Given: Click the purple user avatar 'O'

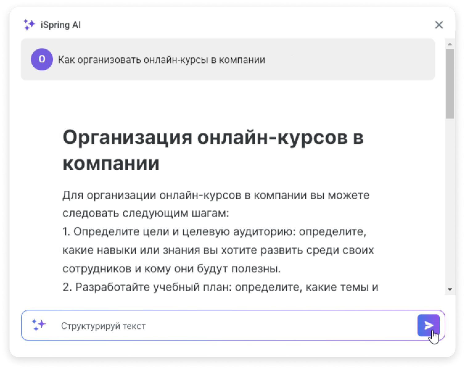Looking at the screenshot, I should 42,59.
